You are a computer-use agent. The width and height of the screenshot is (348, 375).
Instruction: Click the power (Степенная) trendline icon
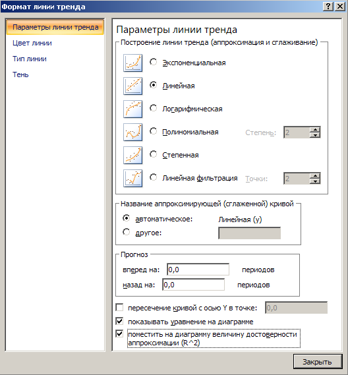132,156
